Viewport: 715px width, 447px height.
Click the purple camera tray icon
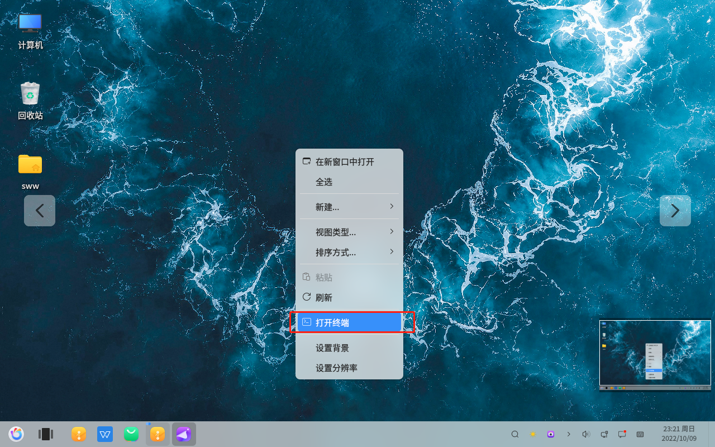point(551,434)
